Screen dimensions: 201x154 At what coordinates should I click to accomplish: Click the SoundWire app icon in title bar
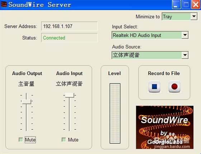click(x=4, y=4)
